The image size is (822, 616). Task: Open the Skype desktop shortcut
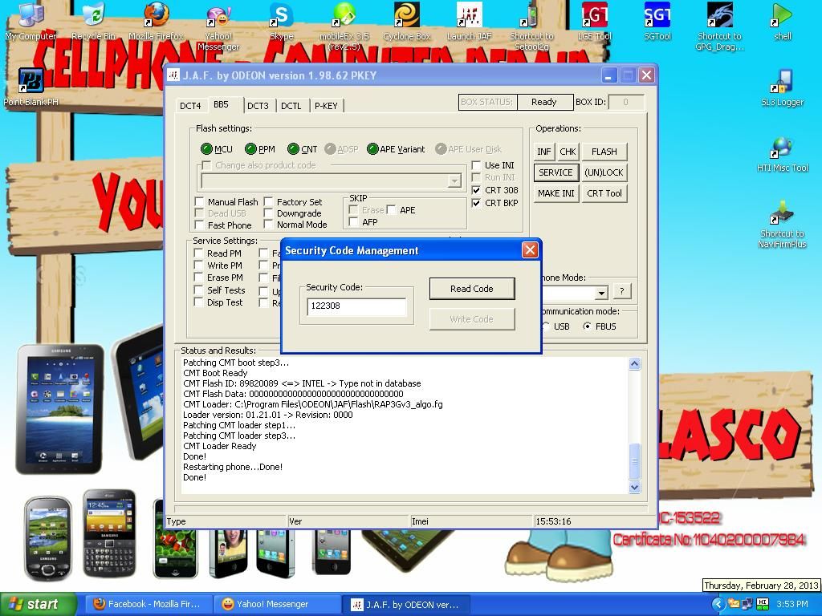[x=281, y=17]
